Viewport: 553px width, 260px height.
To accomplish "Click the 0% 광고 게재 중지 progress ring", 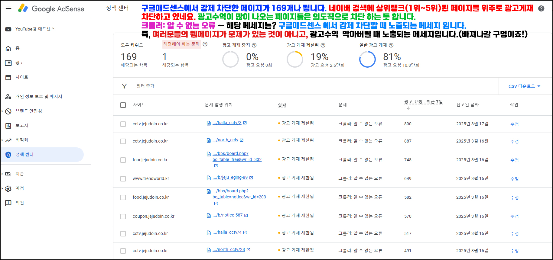I will (x=230, y=59).
